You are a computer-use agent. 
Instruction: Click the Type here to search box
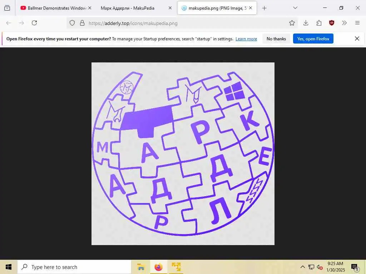(74, 267)
